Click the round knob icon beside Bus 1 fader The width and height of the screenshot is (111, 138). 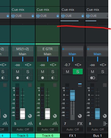pyautogui.click(x=105, y=116)
